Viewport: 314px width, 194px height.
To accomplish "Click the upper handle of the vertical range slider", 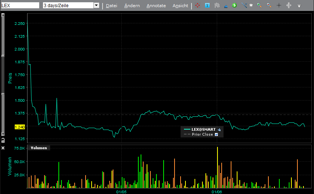I will tap(3, 56).
